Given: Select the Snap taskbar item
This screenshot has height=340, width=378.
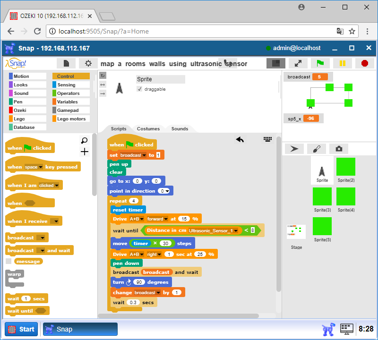Looking at the screenshot, I should tap(80, 329).
